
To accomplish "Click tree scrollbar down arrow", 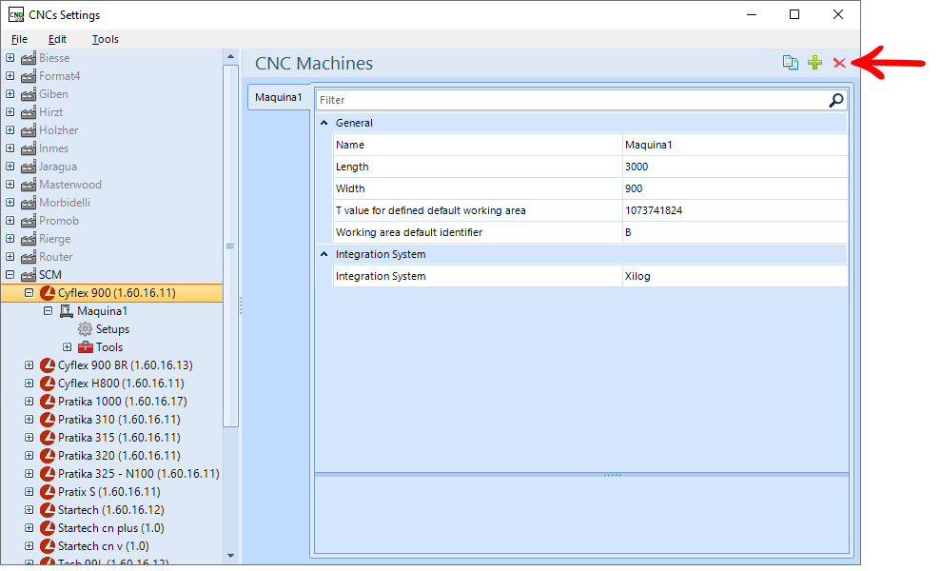I will point(230,556).
